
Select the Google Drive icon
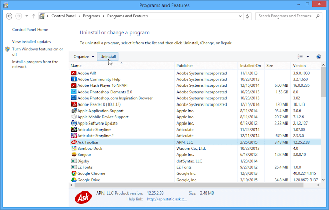(74, 180)
